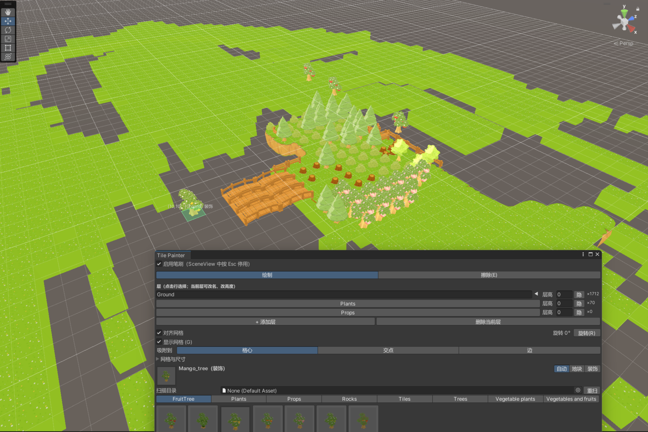Toggle the 对齐网格 align grid checkbox
The height and width of the screenshot is (432, 648).
point(159,333)
